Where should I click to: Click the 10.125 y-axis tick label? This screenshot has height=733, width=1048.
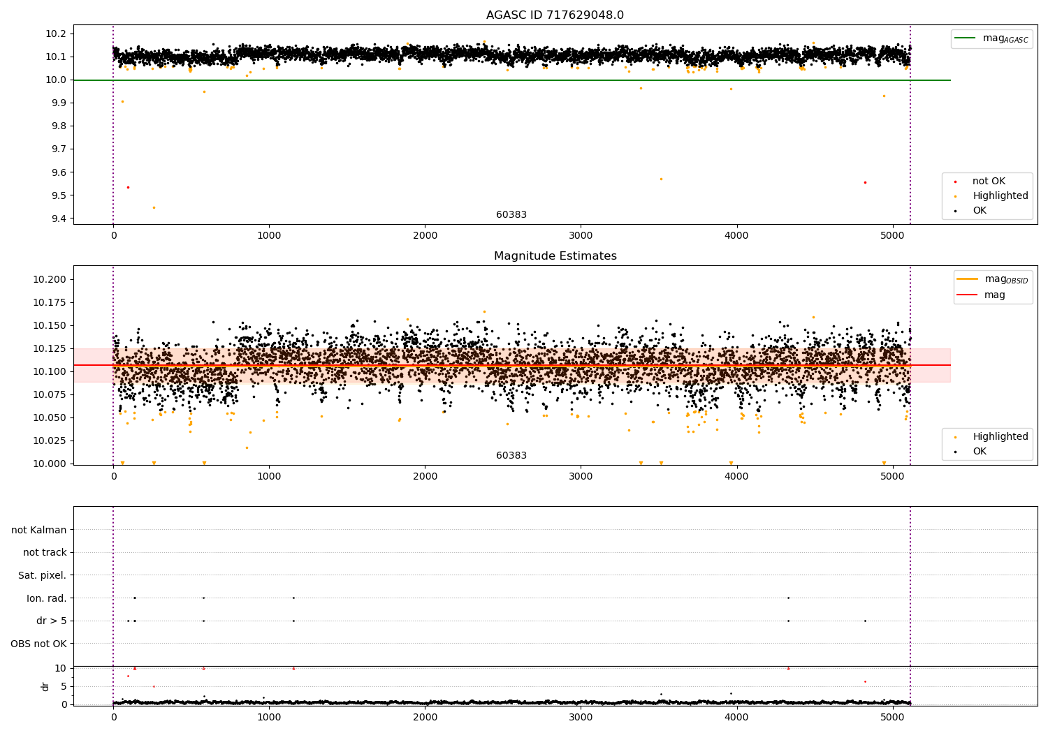coord(50,349)
